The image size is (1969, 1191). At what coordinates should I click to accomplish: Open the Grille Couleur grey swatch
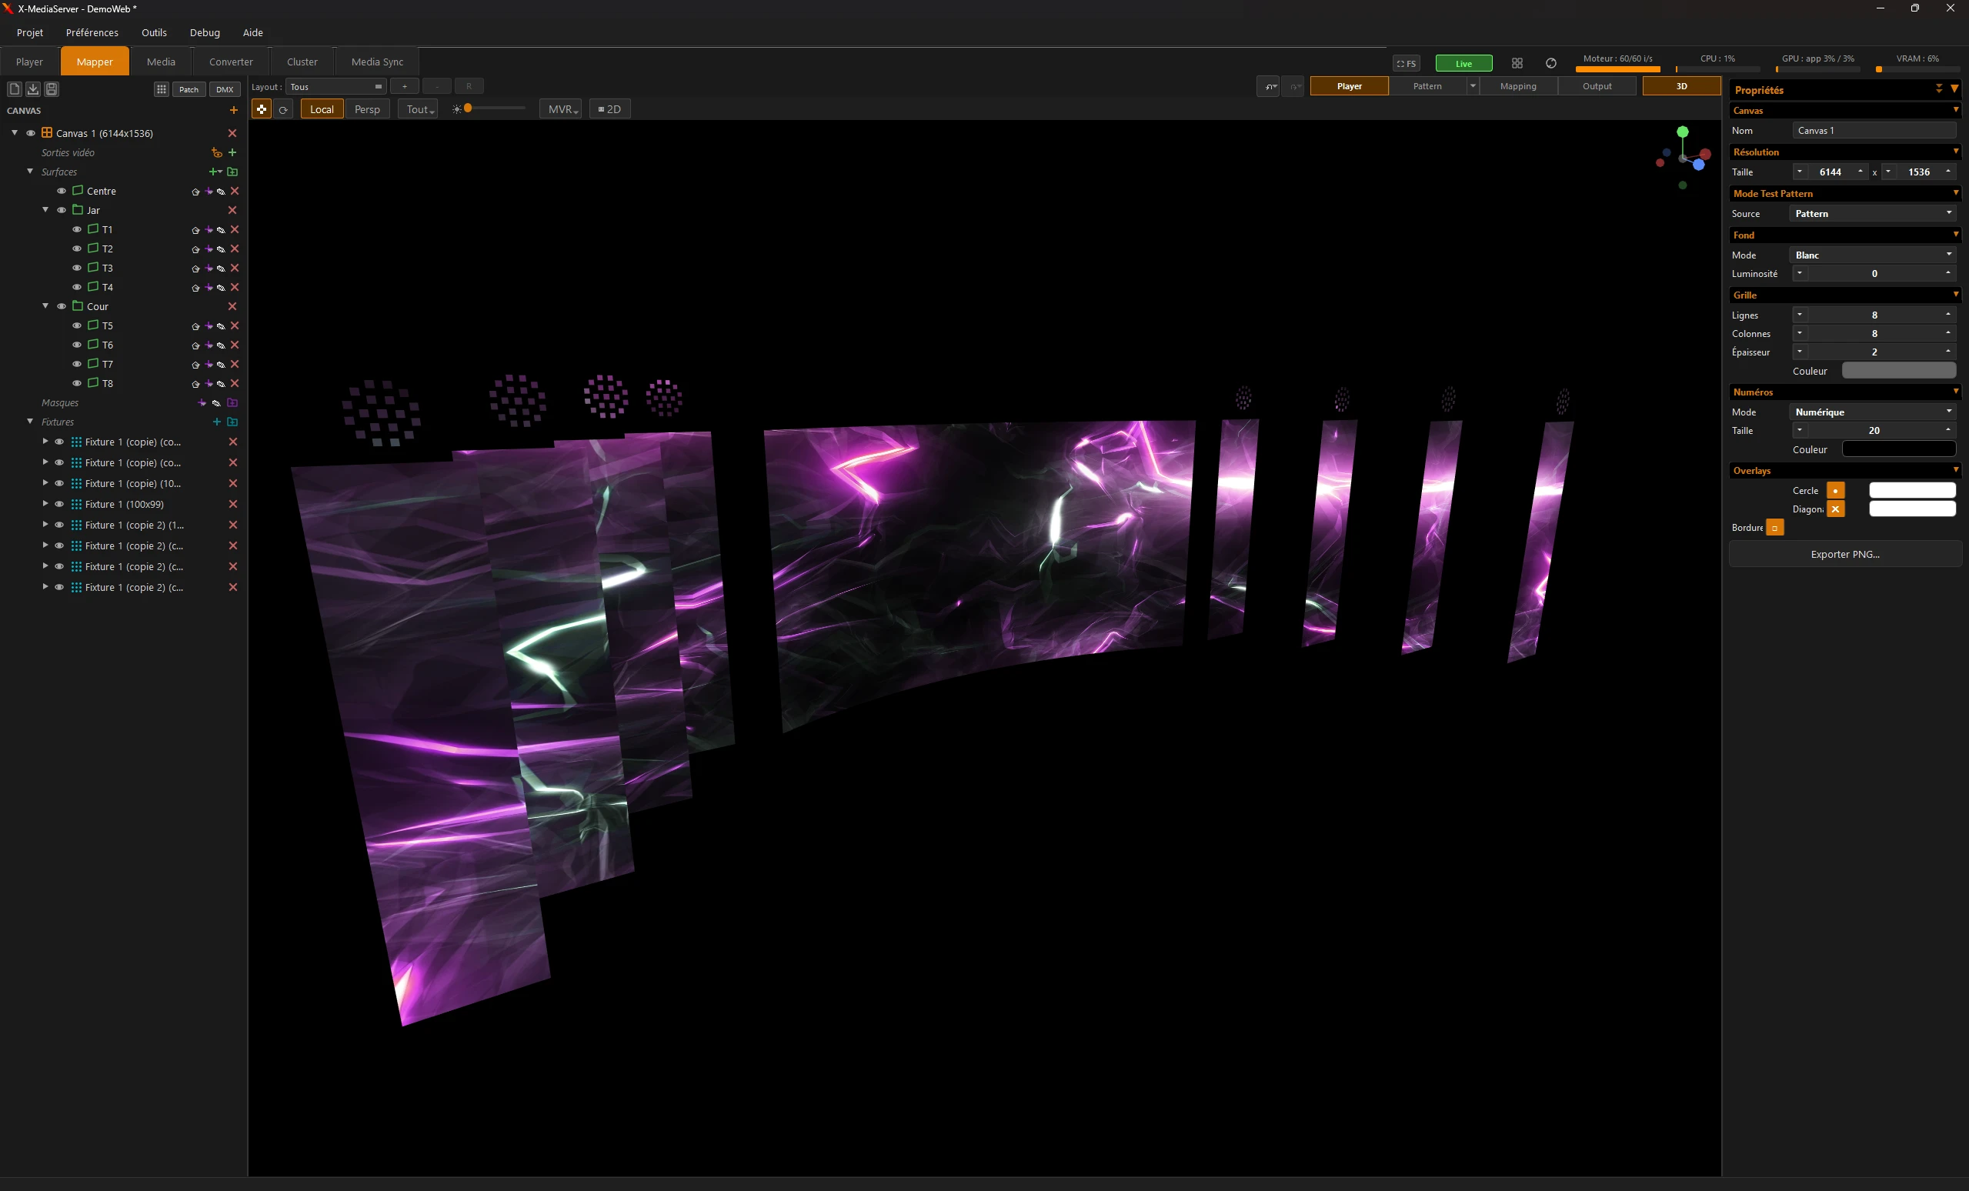click(x=1899, y=371)
